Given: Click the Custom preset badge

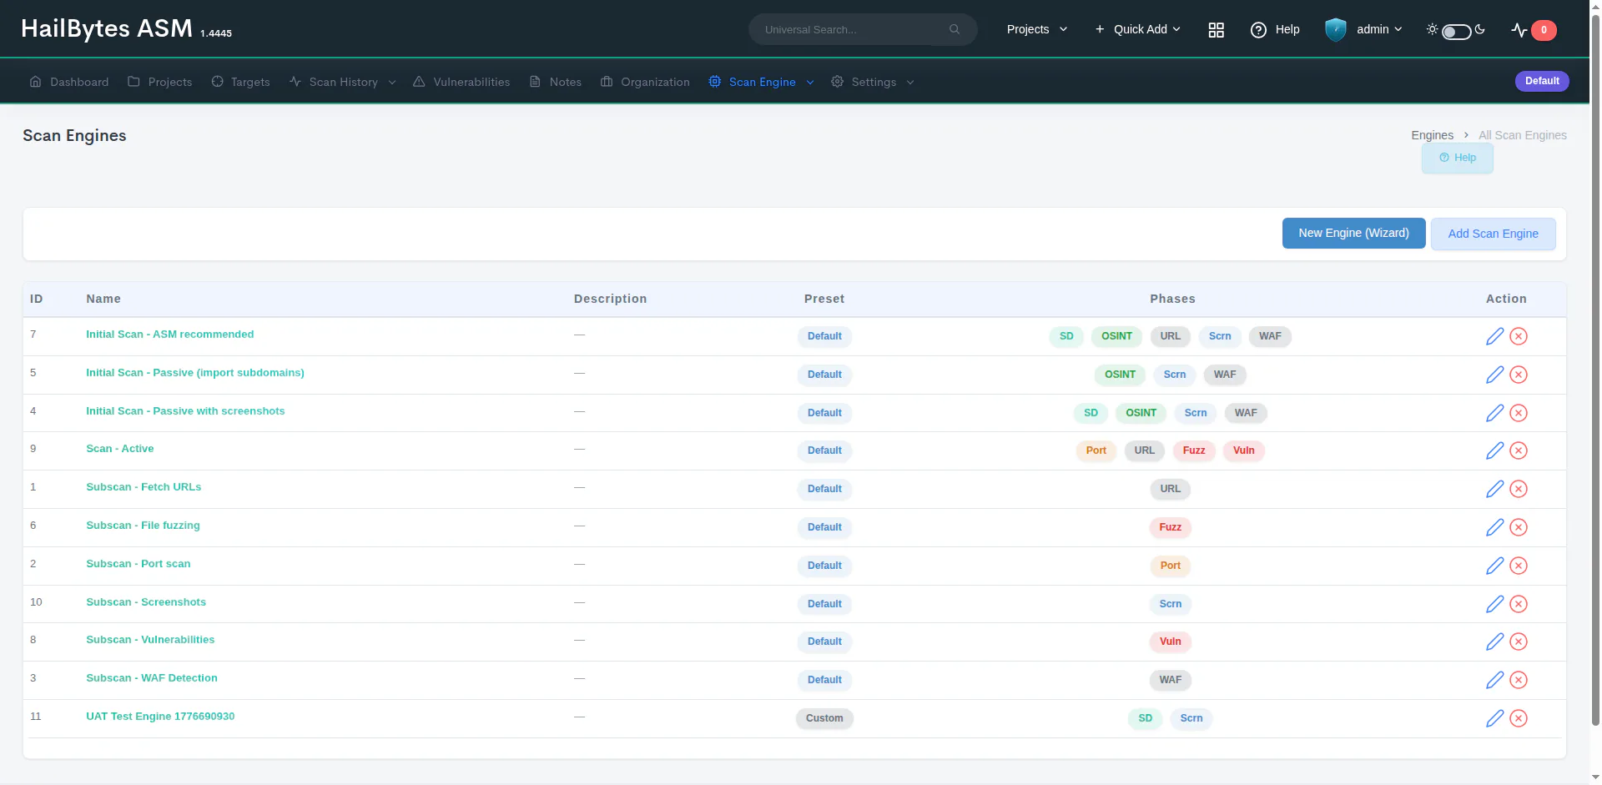Looking at the screenshot, I should [824, 718].
